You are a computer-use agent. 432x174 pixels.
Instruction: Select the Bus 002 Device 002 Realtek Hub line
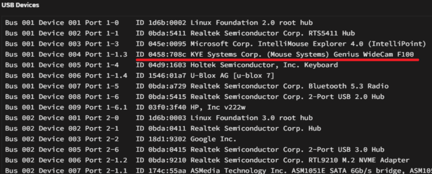coord(163,129)
